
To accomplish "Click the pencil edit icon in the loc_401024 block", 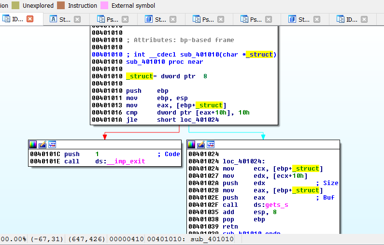I will tap(201, 144).
